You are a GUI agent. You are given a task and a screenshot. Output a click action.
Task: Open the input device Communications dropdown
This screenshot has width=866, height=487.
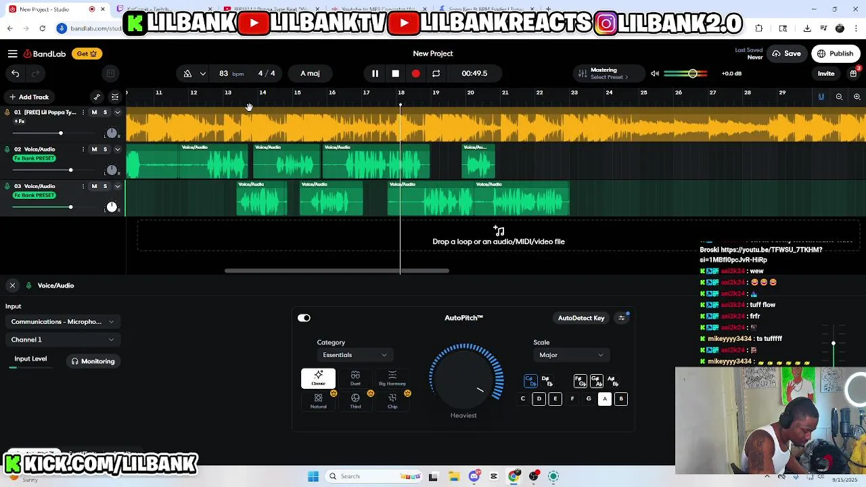[62, 322]
